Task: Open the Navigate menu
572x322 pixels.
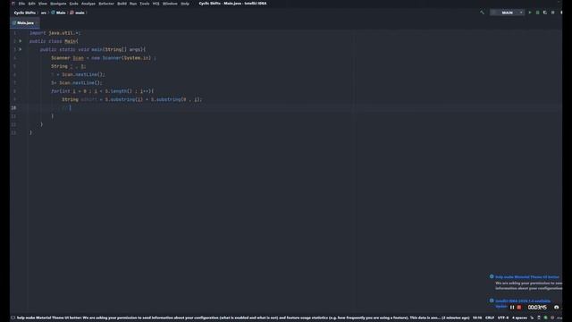Action: (58, 4)
